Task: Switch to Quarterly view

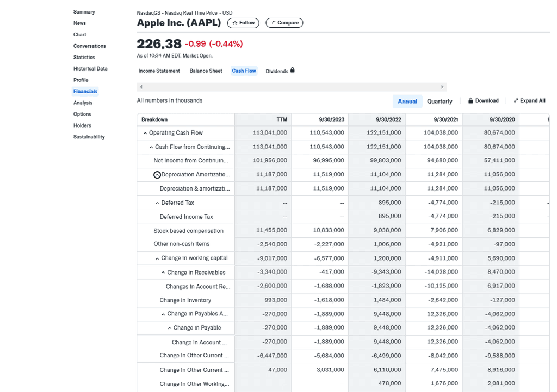Action: [440, 101]
